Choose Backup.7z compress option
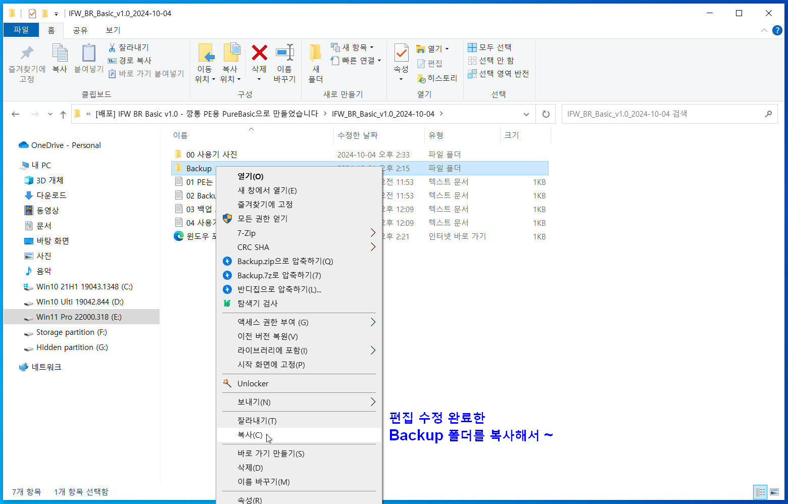Image resolution: width=788 pixels, height=504 pixels. pos(299,275)
